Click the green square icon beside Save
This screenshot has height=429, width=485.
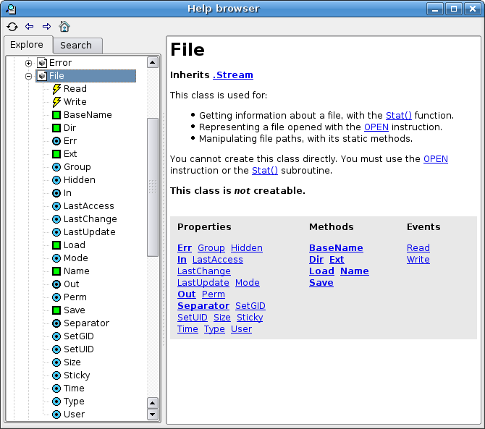(56, 310)
